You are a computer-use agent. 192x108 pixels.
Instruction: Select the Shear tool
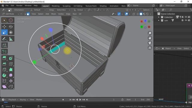coord(4,87)
